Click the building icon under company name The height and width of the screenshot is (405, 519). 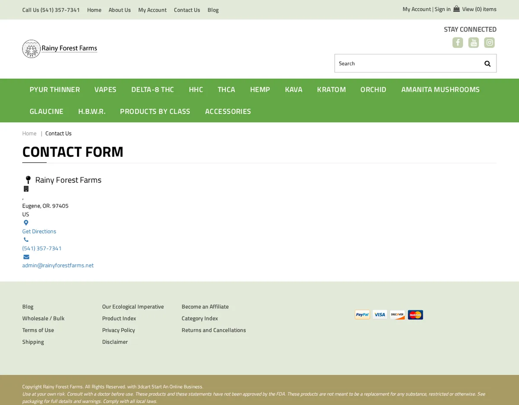click(26, 189)
